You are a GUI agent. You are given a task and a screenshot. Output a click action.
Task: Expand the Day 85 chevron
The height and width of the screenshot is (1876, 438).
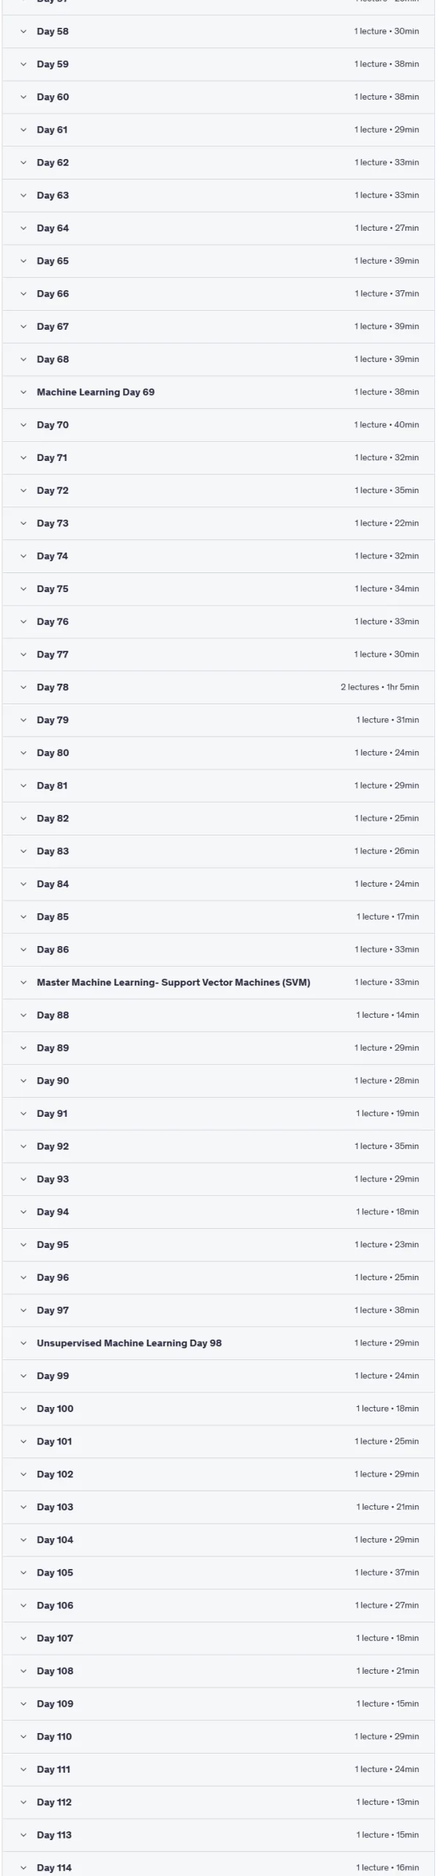click(x=23, y=917)
